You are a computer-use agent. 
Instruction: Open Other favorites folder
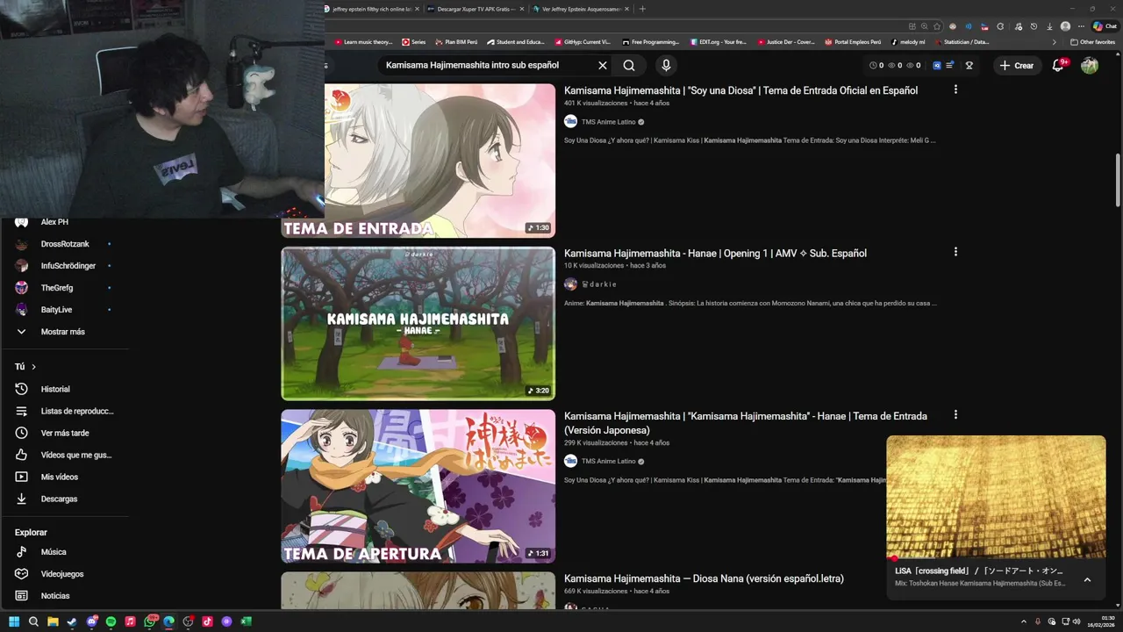1093,42
